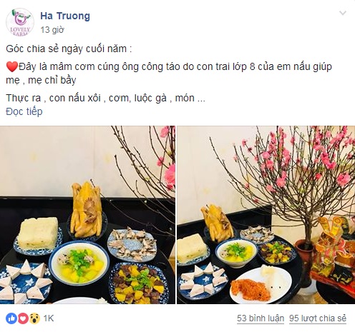355x332 pixels.
Task: Expand post with Đọc tiếp
Action: tap(24, 111)
